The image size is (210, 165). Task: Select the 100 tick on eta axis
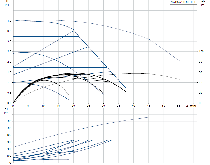(201, 52)
